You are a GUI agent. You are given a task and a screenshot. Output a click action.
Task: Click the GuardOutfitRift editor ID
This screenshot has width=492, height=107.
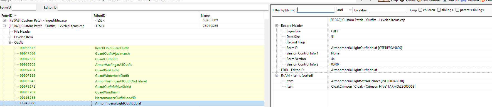pos(106,59)
